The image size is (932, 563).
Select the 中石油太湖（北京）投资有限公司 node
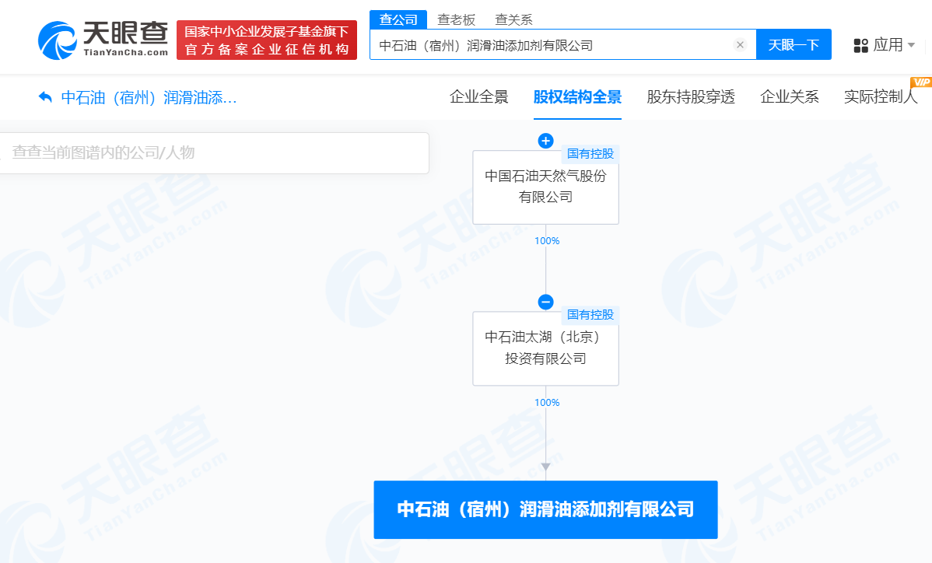(545, 348)
